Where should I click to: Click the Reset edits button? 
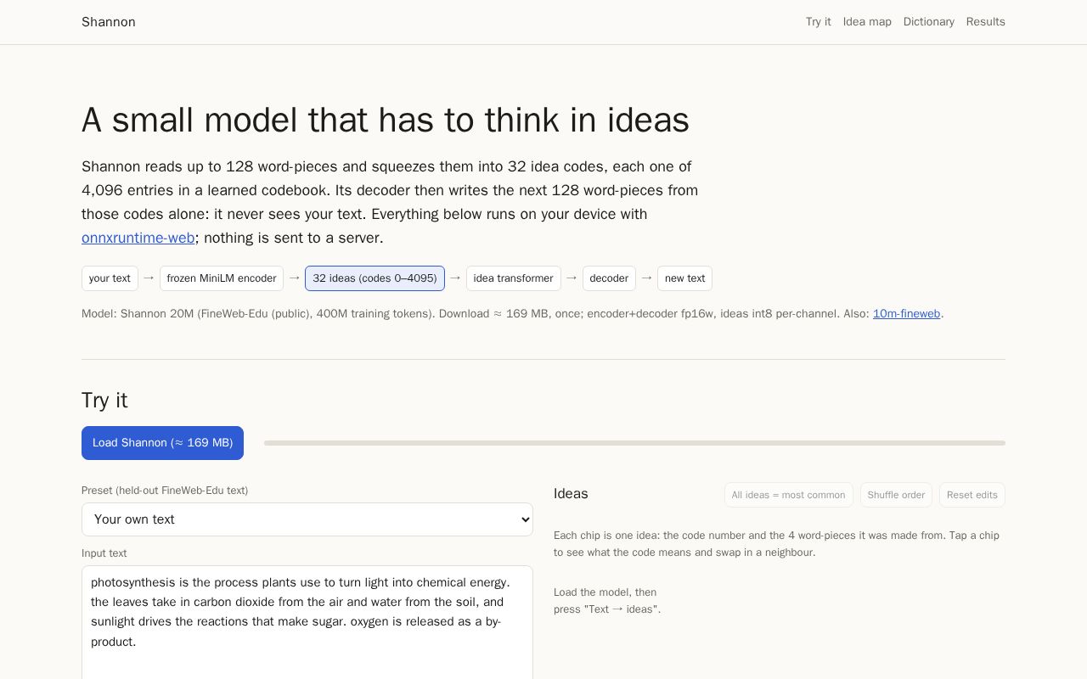pos(972,495)
